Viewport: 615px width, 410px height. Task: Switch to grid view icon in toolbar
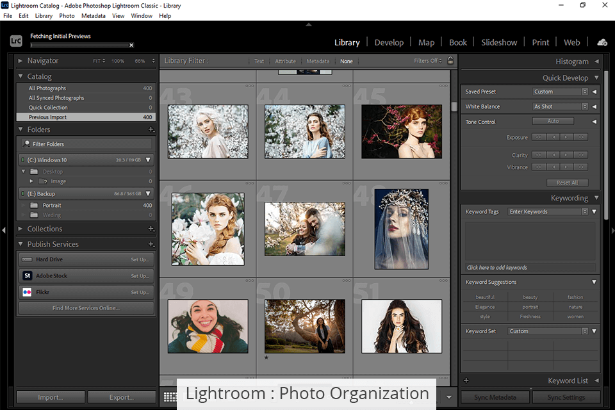(170, 397)
